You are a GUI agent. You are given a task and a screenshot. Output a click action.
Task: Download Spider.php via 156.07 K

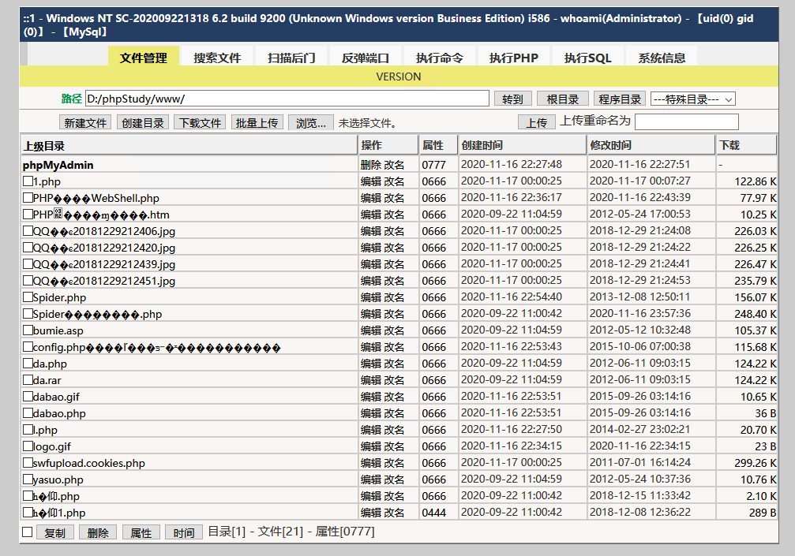755,297
